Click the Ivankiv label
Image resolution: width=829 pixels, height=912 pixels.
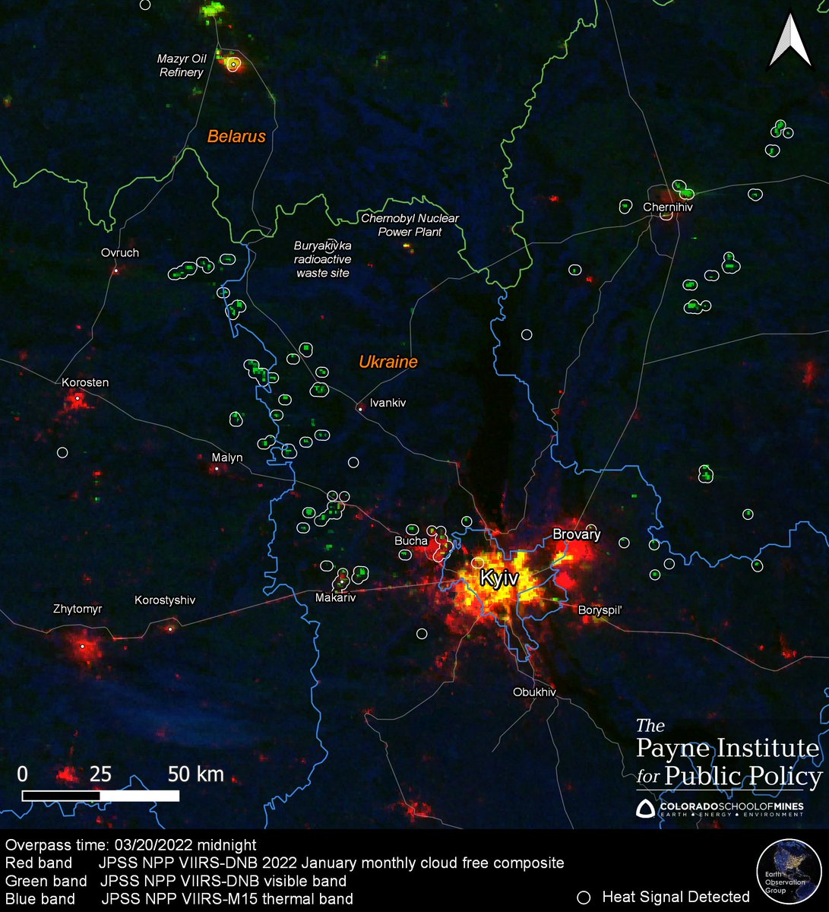[x=388, y=403]
